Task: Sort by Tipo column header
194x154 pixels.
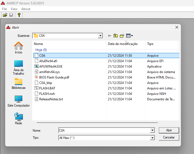Action: point(162,44)
